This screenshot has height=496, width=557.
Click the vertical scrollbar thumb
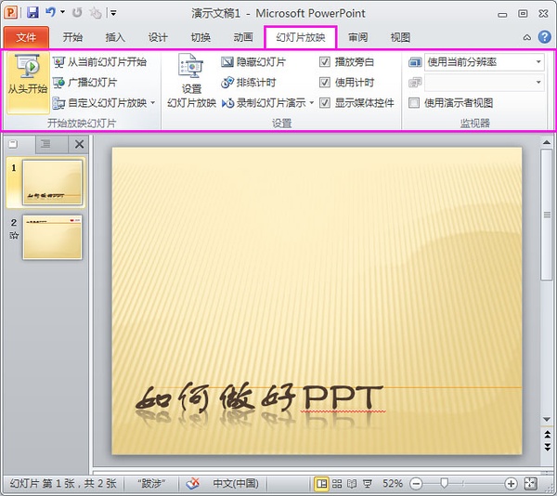point(547,215)
